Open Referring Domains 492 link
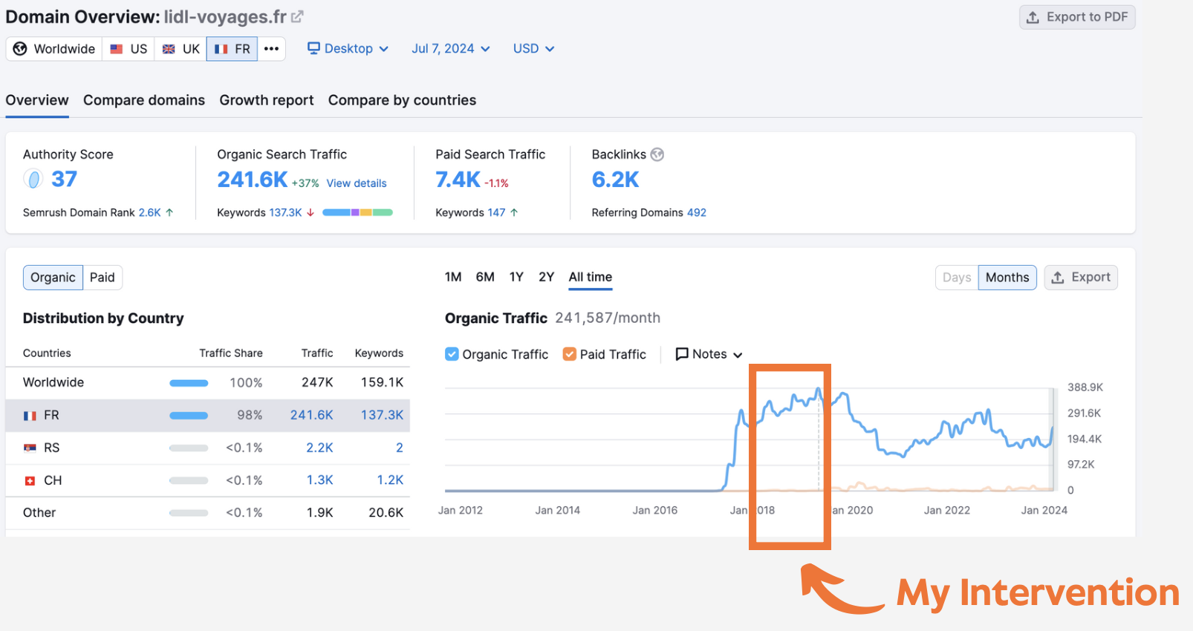The height and width of the screenshot is (631, 1193). click(697, 212)
